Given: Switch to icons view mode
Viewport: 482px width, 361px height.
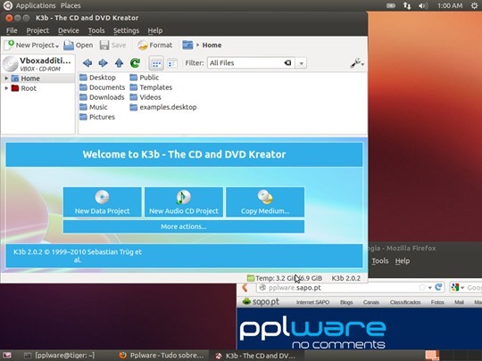Looking at the screenshot, I should [156, 63].
